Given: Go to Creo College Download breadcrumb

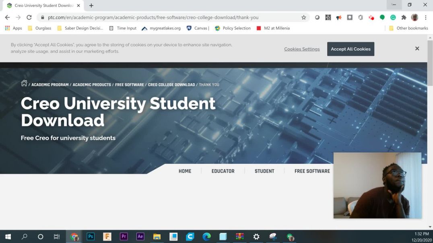Looking at the screenshot, I should coord(171,85).
